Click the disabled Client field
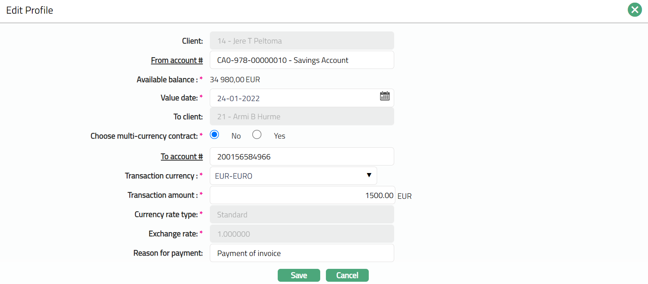This screenshot has width=648, height=284. [302, 41]
